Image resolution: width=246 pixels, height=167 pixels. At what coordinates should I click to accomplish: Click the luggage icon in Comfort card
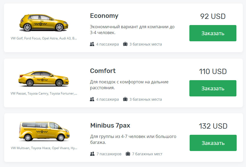tap(125, 99)
